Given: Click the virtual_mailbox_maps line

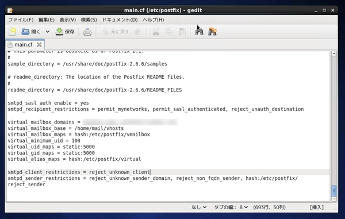Looking at the screenshot, I should point(79,135).
